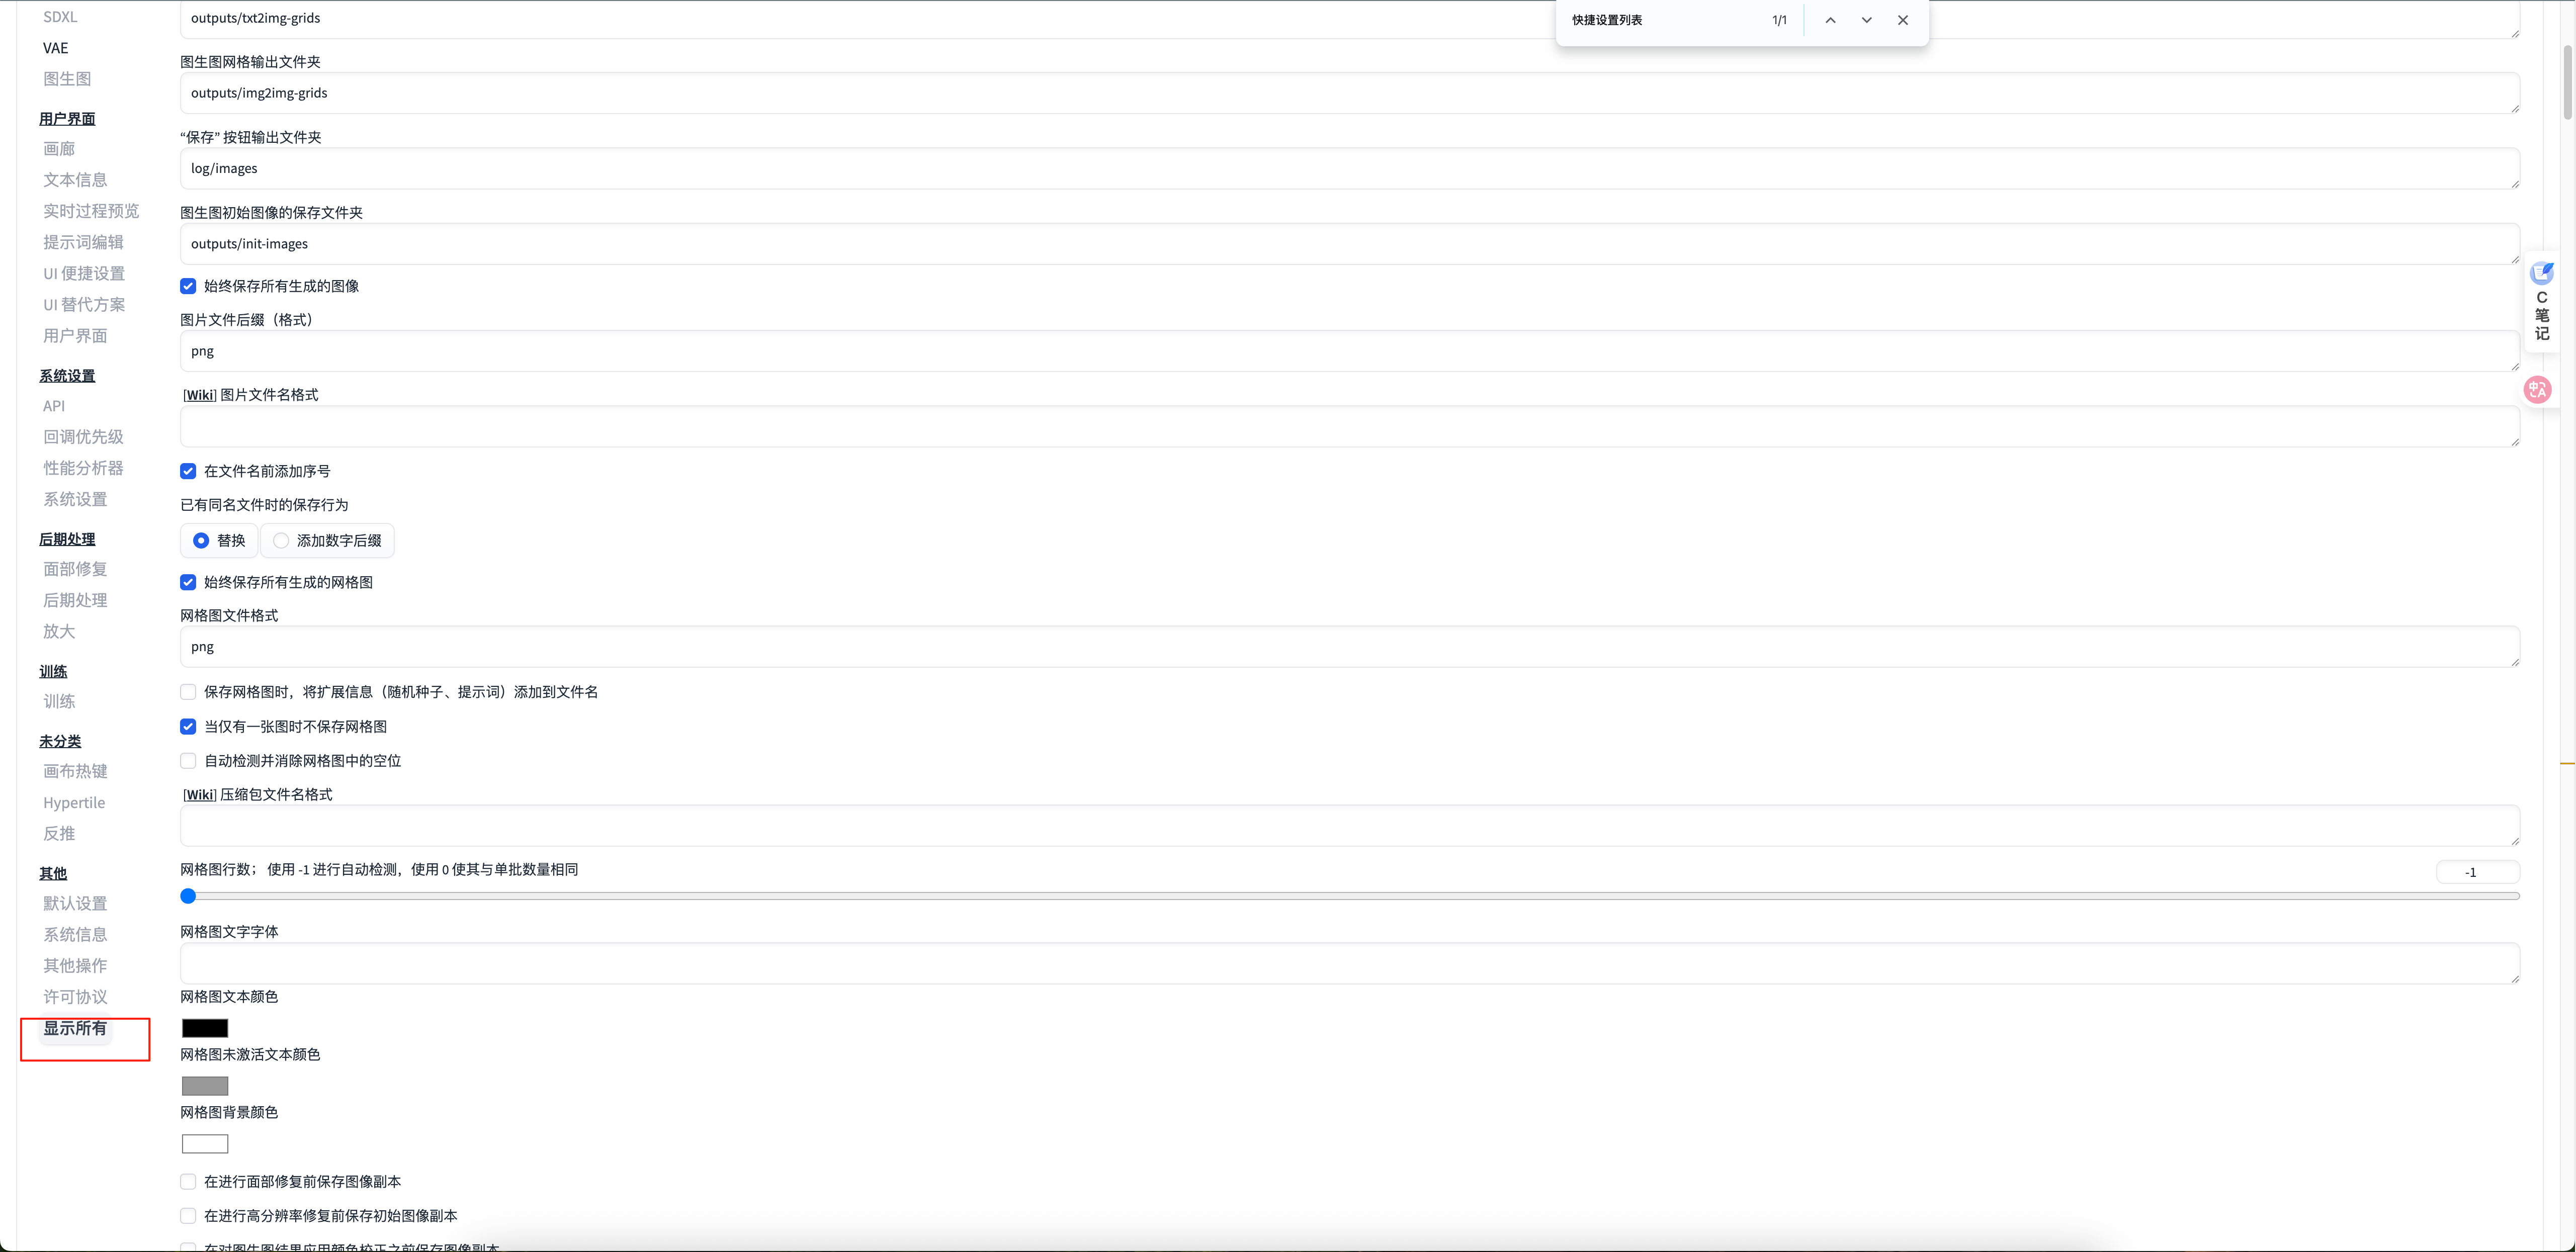2576x1252 pixels.
Task: Toggle 在文件名前添加序号 checkbox
Action: [188, 471]
